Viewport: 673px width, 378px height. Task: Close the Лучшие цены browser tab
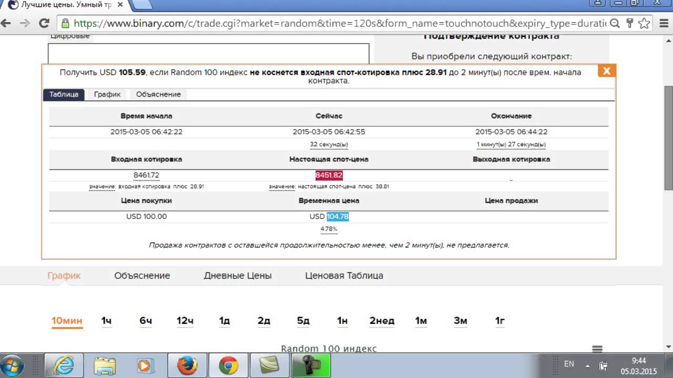120,4
